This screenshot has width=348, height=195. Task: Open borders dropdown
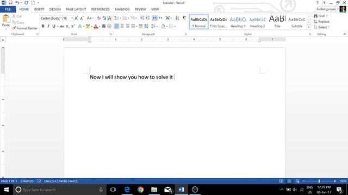click(x=175, y=26)
